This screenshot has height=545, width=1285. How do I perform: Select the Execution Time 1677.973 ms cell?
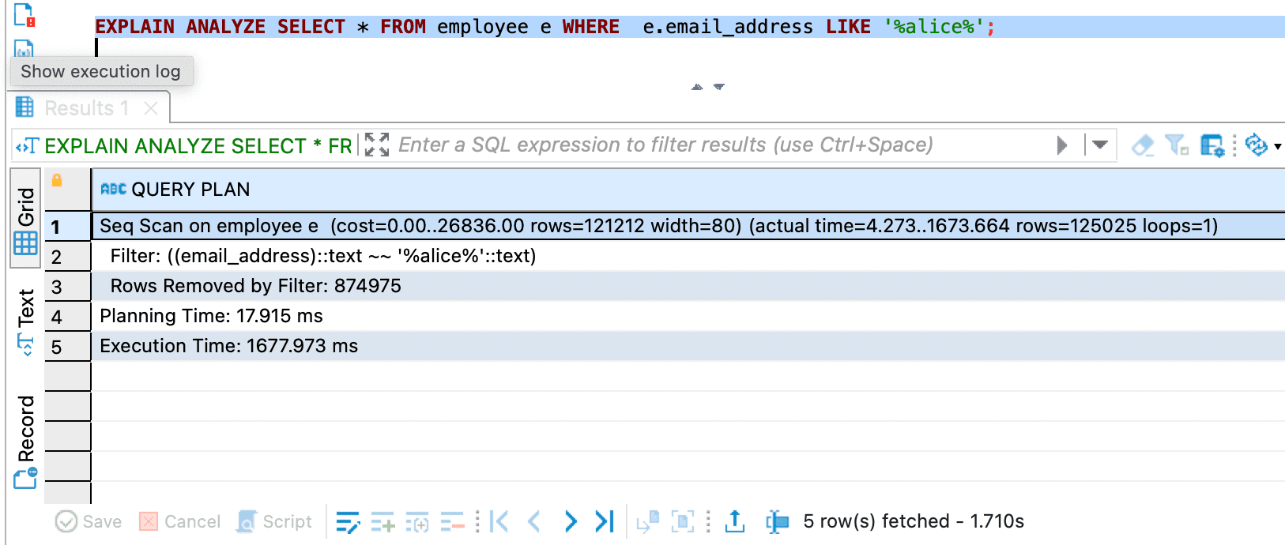[x=688, y=346]
